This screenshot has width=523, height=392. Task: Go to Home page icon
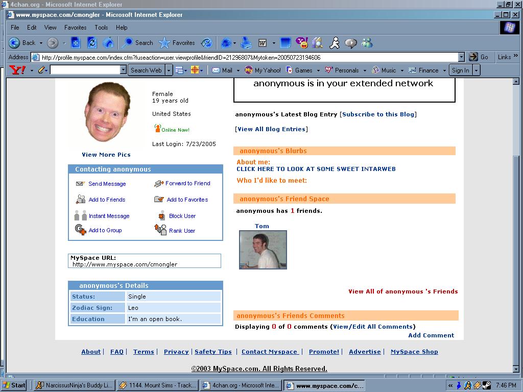[x=108, y=43]
